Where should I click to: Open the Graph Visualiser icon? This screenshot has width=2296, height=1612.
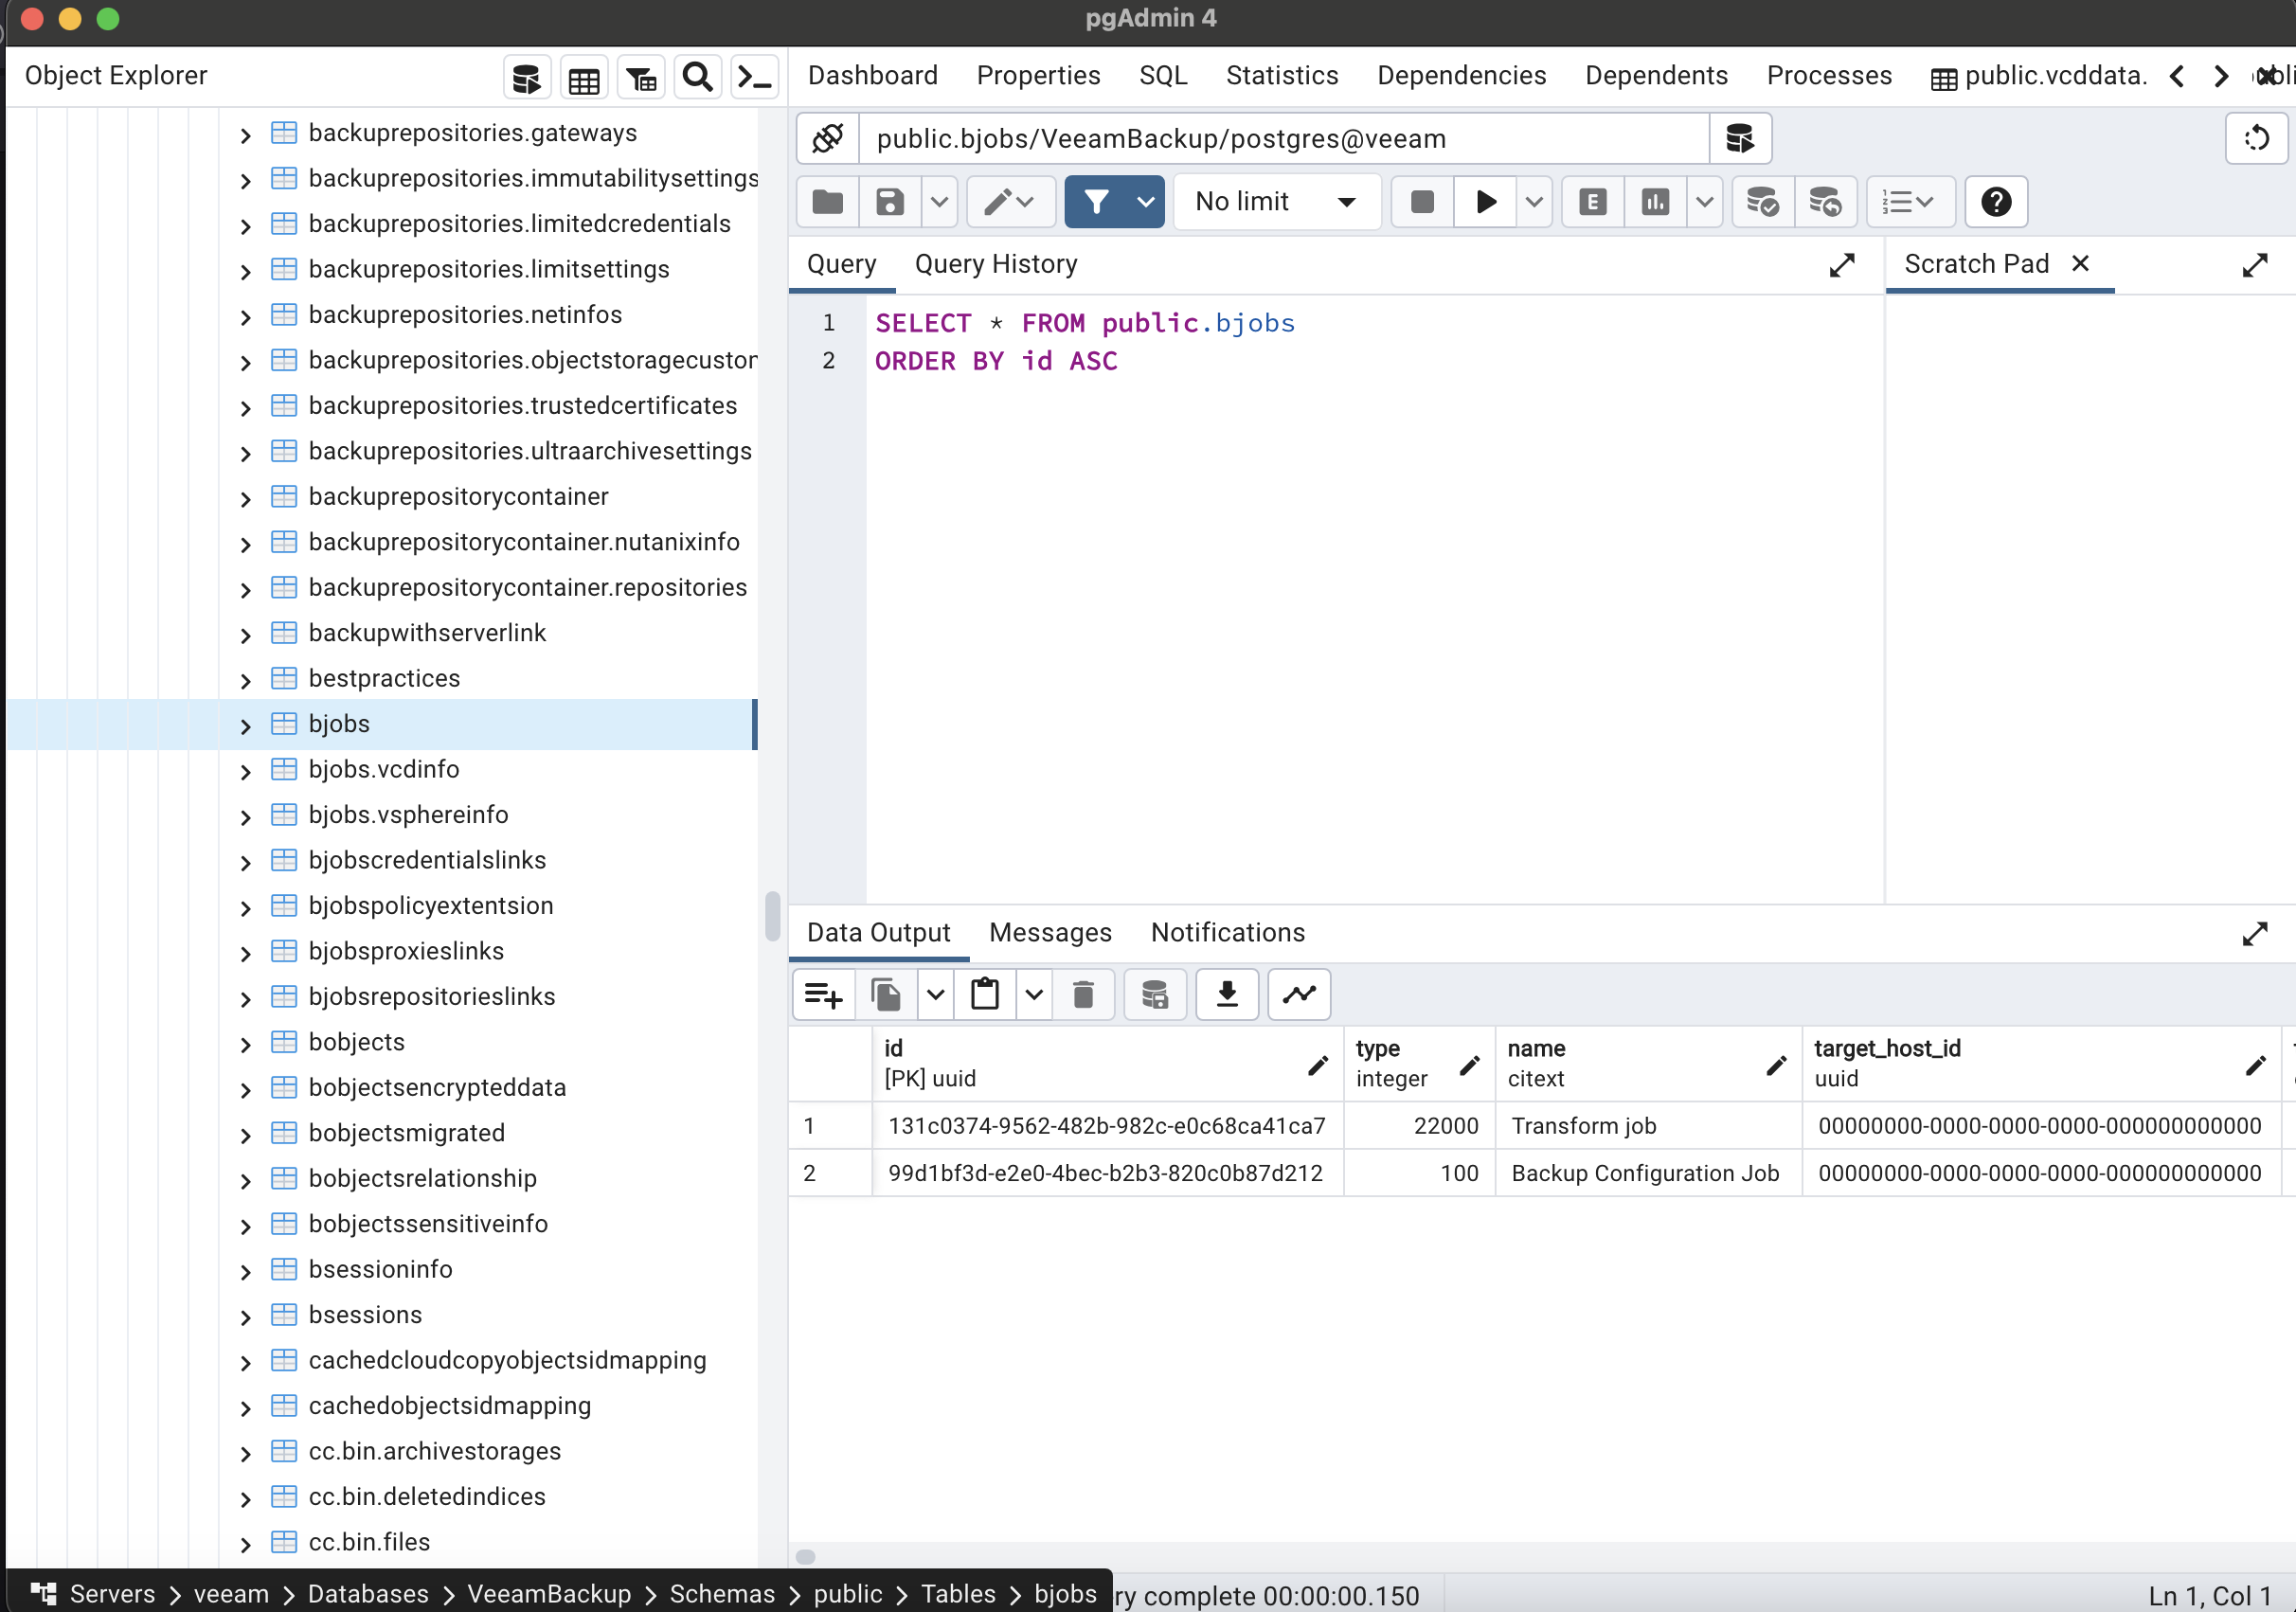1299,994
